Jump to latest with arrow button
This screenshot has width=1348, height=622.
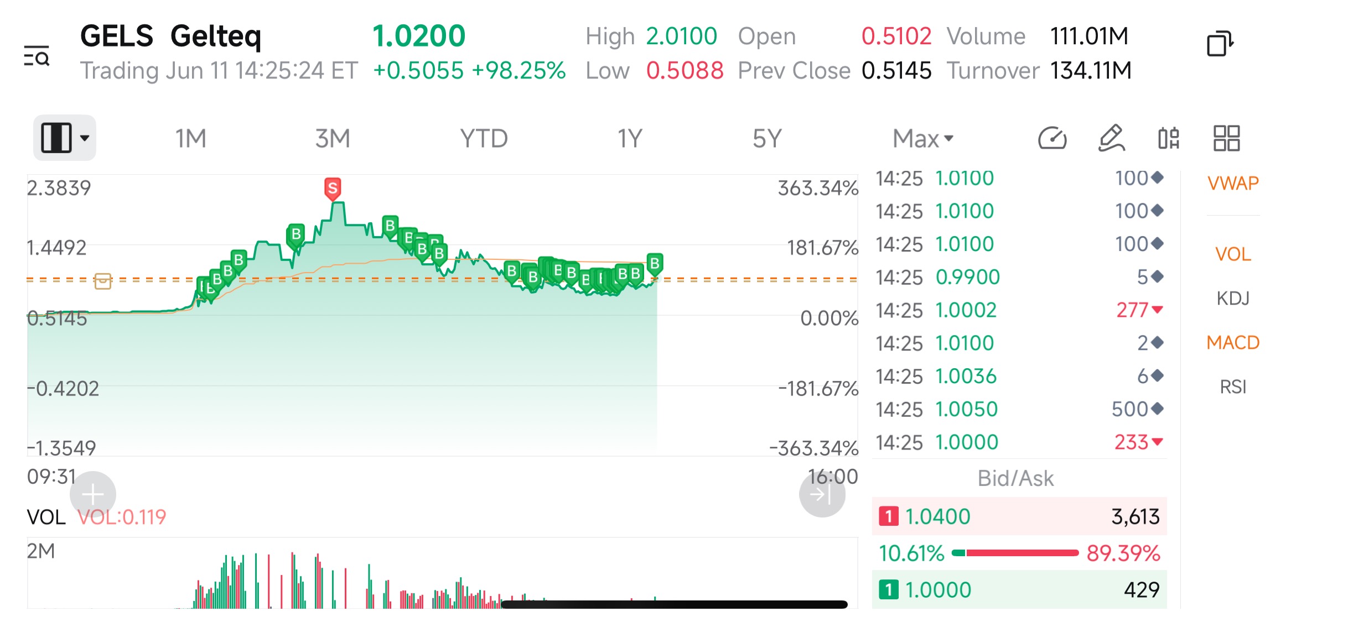coord(822,494)
